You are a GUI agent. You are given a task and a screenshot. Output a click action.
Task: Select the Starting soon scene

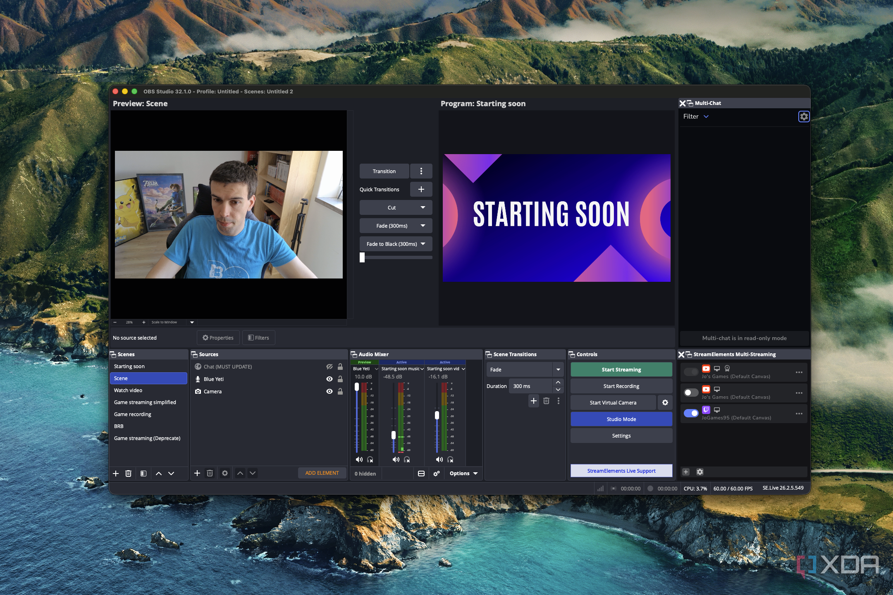pyautogui.click(x=148, y=367)
